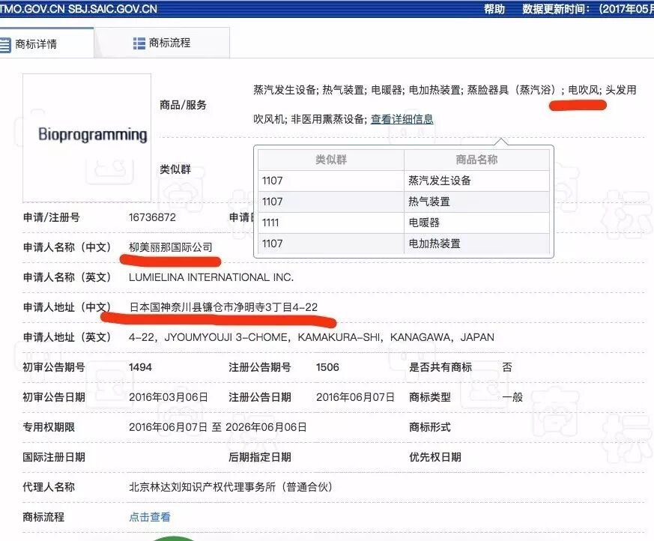This screenshot has width=654, height=541.
Task: Select date 2016年06月07日 registration announcement
Action: coord(355,397)
